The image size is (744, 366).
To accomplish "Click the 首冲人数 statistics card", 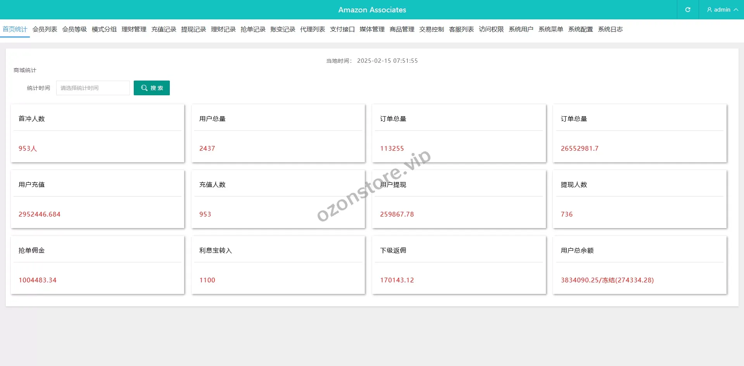I will [97, 133].
